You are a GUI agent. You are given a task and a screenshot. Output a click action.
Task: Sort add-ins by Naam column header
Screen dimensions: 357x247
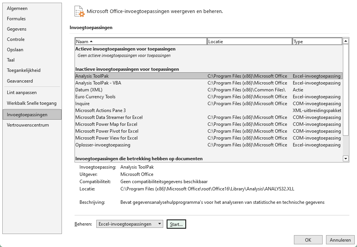[x=141, y=41]
